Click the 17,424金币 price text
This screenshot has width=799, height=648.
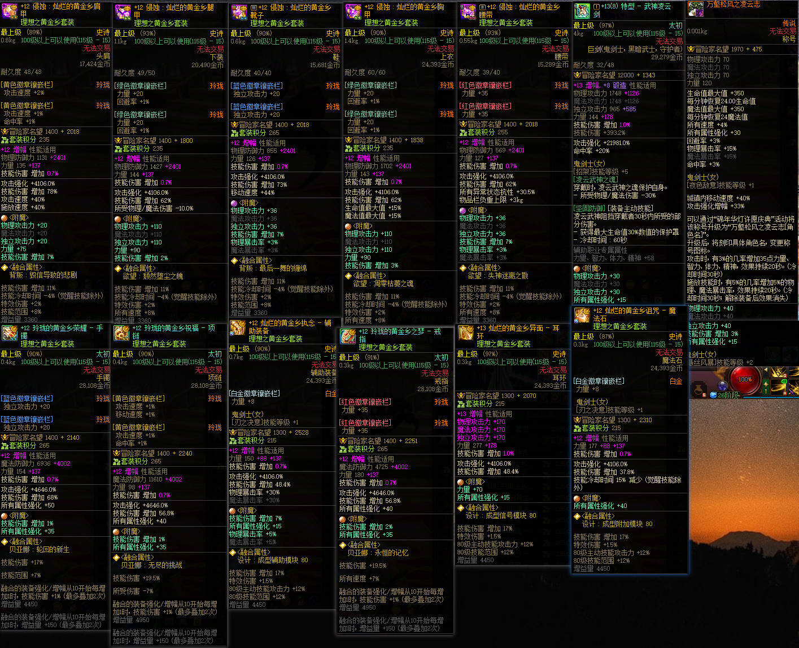[x=95, y=64]
